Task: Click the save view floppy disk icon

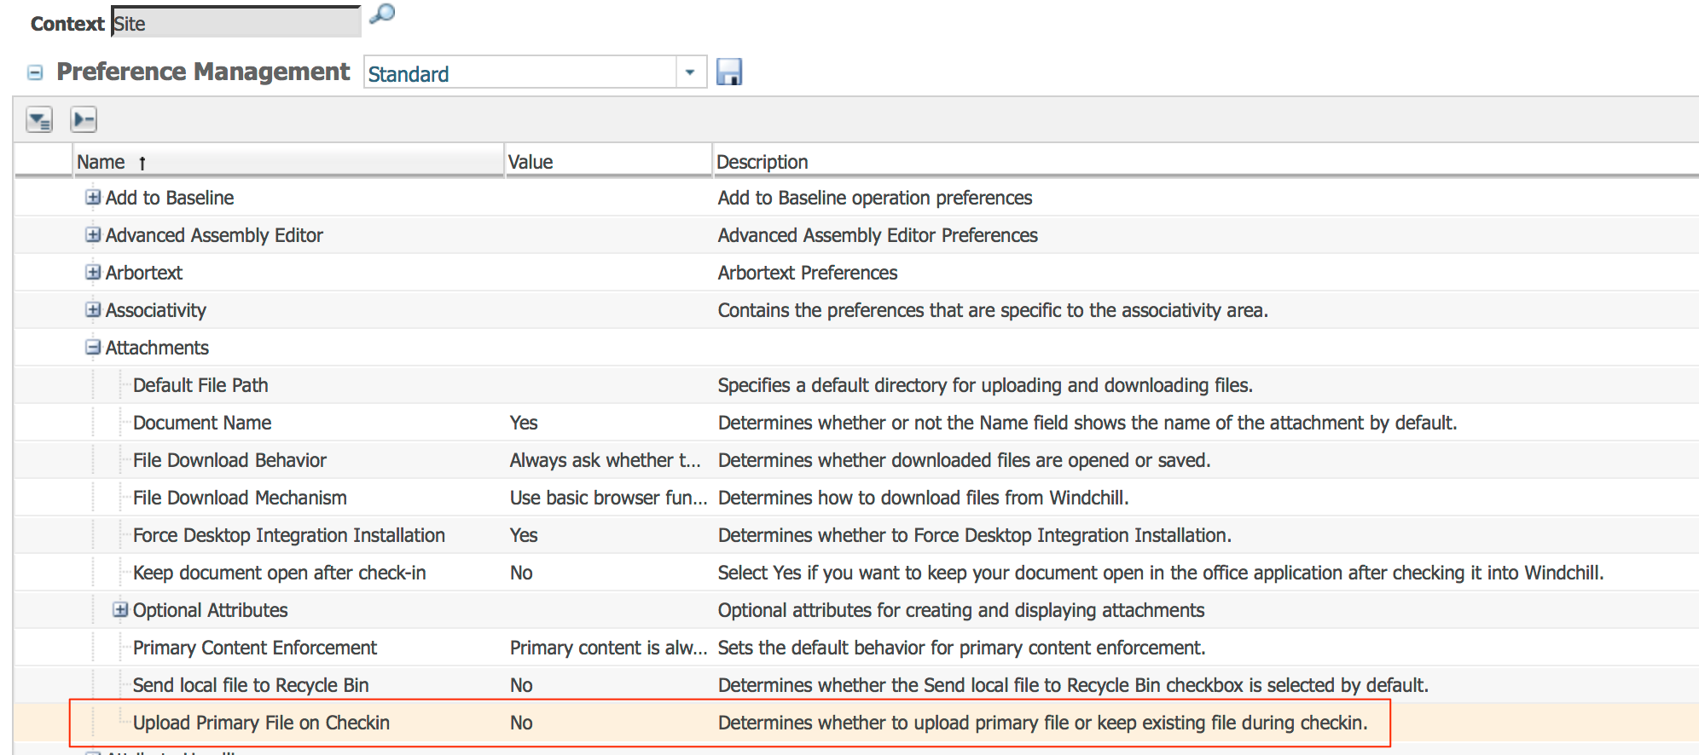Action: 729,72
